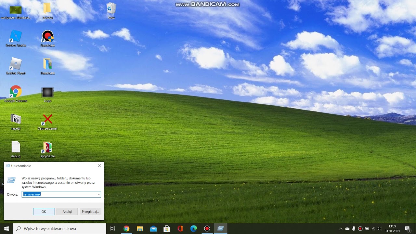Open Task View from the taskbar
Viewport: 416px width, 234px height.
pyautogui.click(x=113, y=228)
